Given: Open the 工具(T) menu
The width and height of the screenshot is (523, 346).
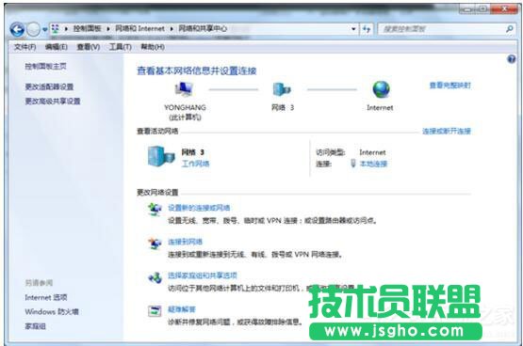Looking at the screenshot, I should coord(120,47).
